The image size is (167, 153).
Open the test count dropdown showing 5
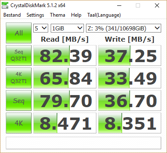pos(41,28)
